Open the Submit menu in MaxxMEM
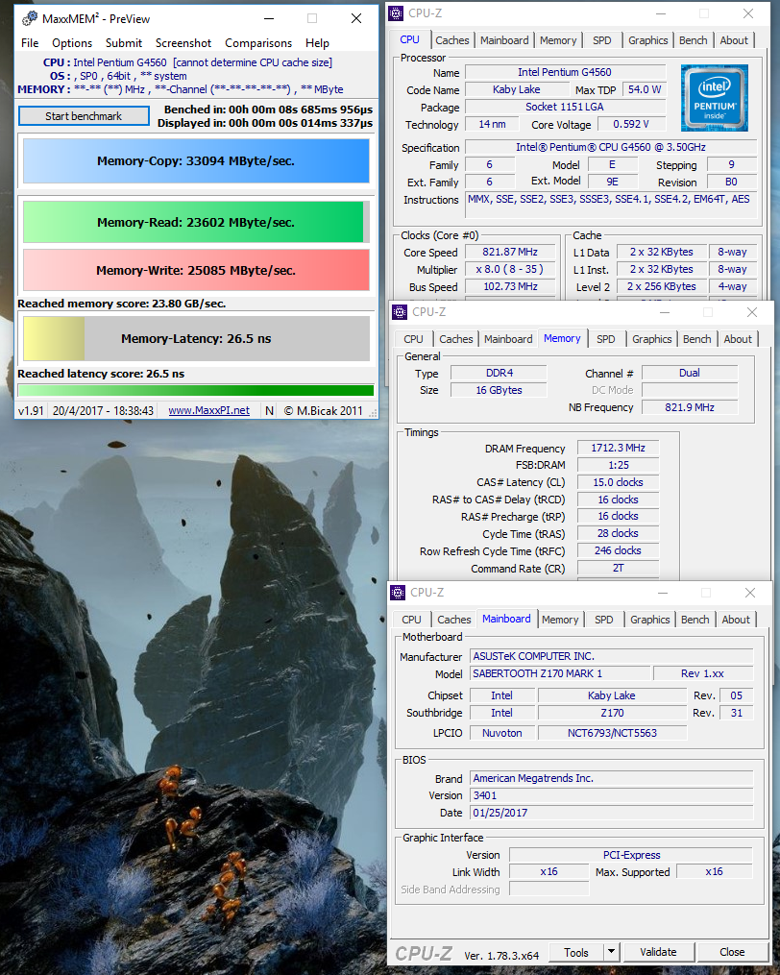 point(124,43)
